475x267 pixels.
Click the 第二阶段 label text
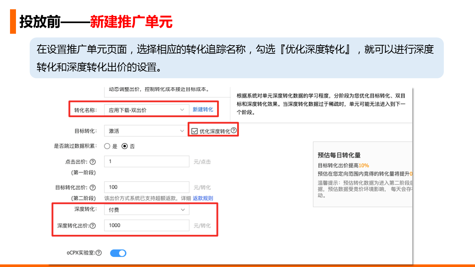[83, 198]
